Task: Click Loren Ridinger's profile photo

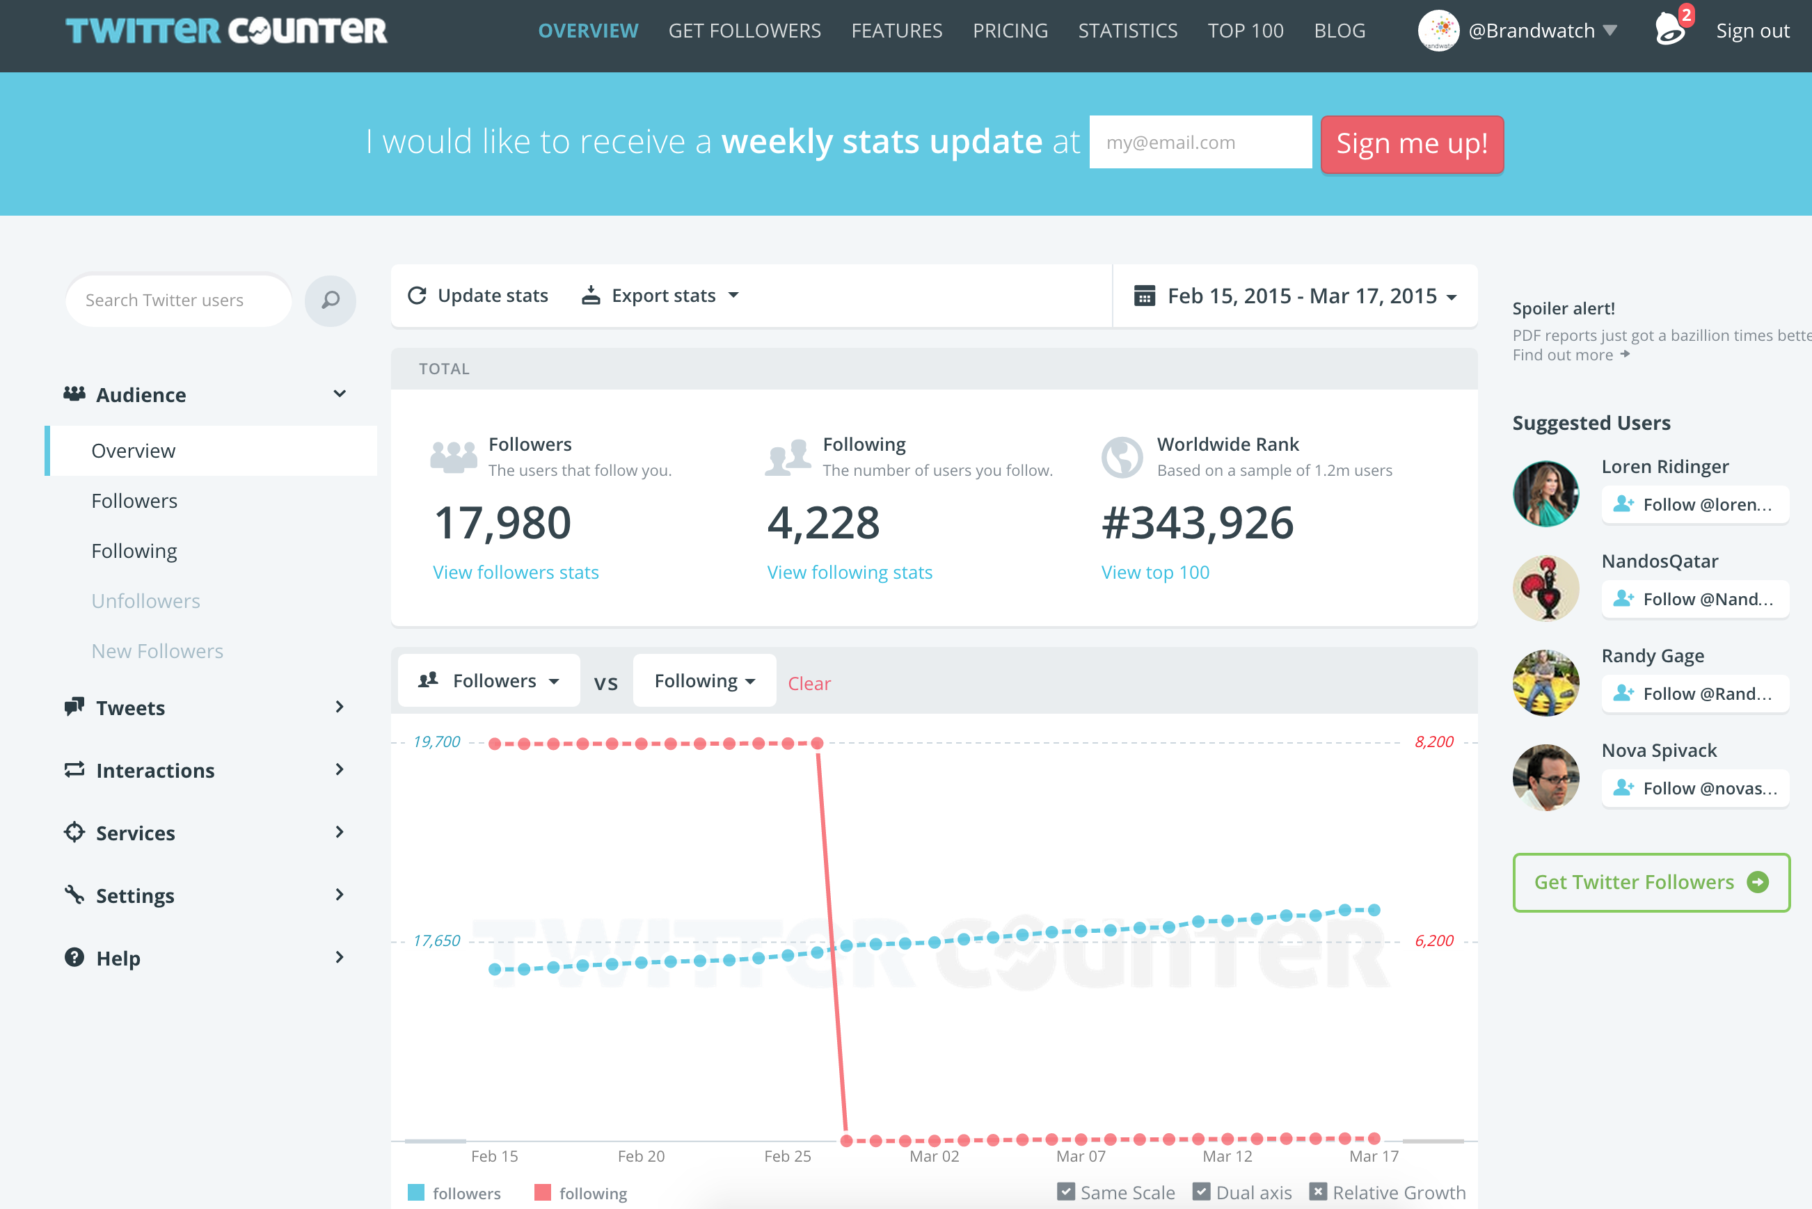Action: (x=1546, y=493)
